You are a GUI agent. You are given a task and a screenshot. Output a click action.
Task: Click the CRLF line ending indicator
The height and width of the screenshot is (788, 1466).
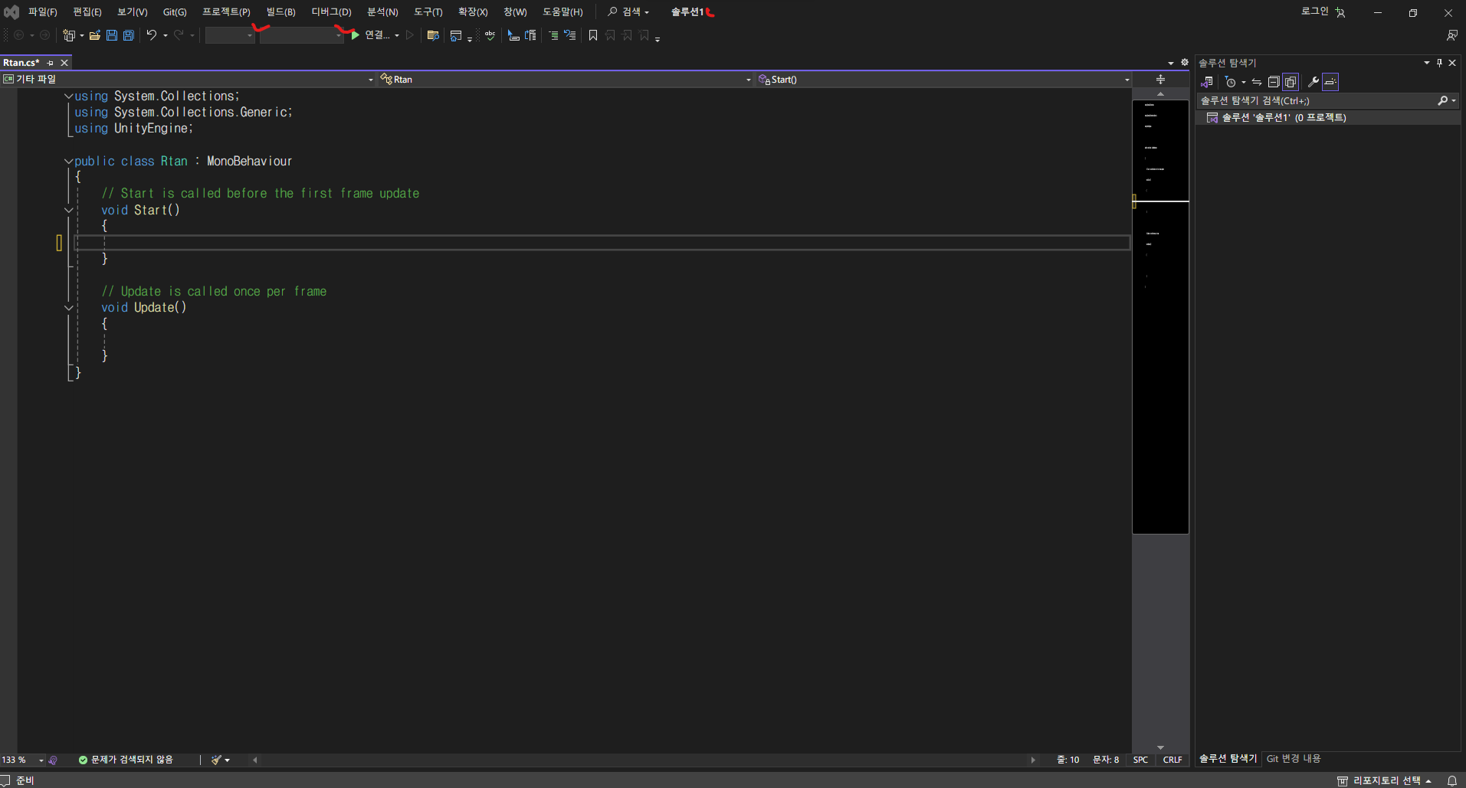pos(1172,760)
